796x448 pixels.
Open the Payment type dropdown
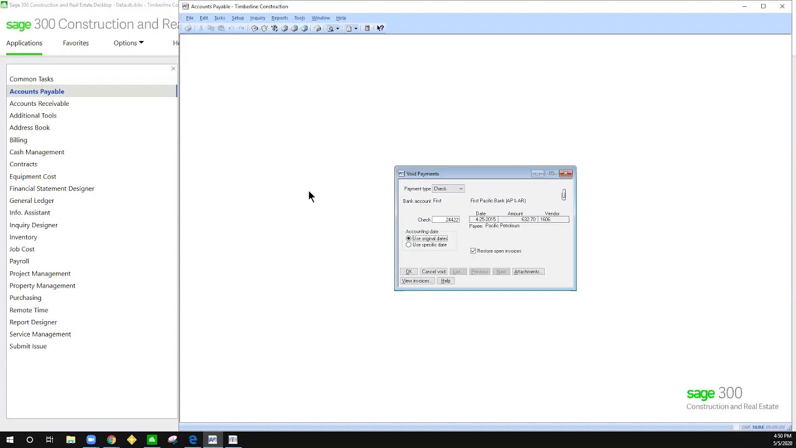[461, 189]
